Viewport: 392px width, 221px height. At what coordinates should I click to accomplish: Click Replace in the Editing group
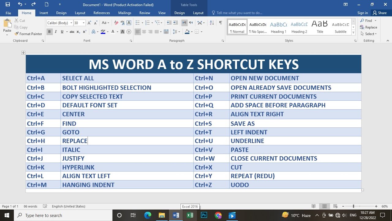(369, 27)
